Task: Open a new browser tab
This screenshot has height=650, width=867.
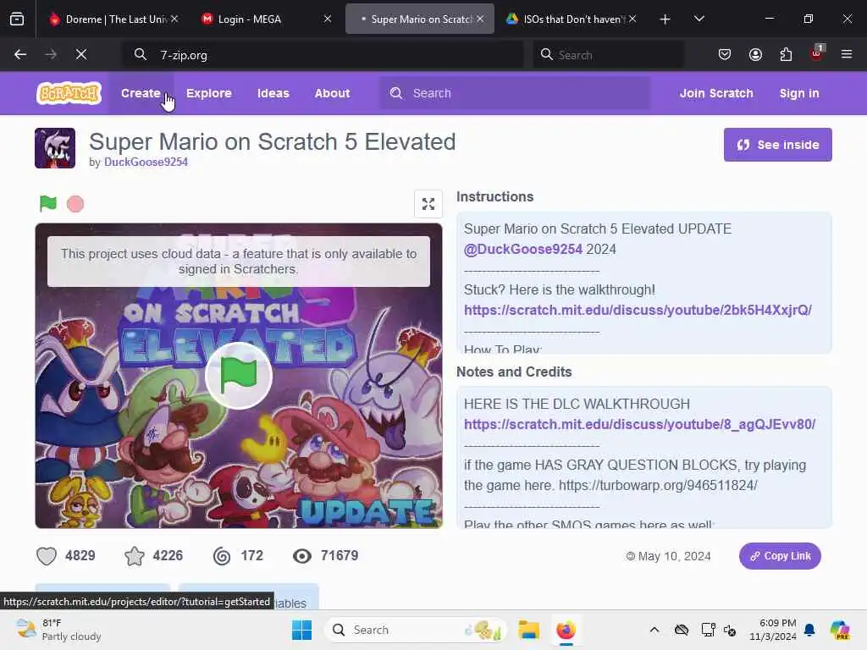Action: click(x=665, y=19)
